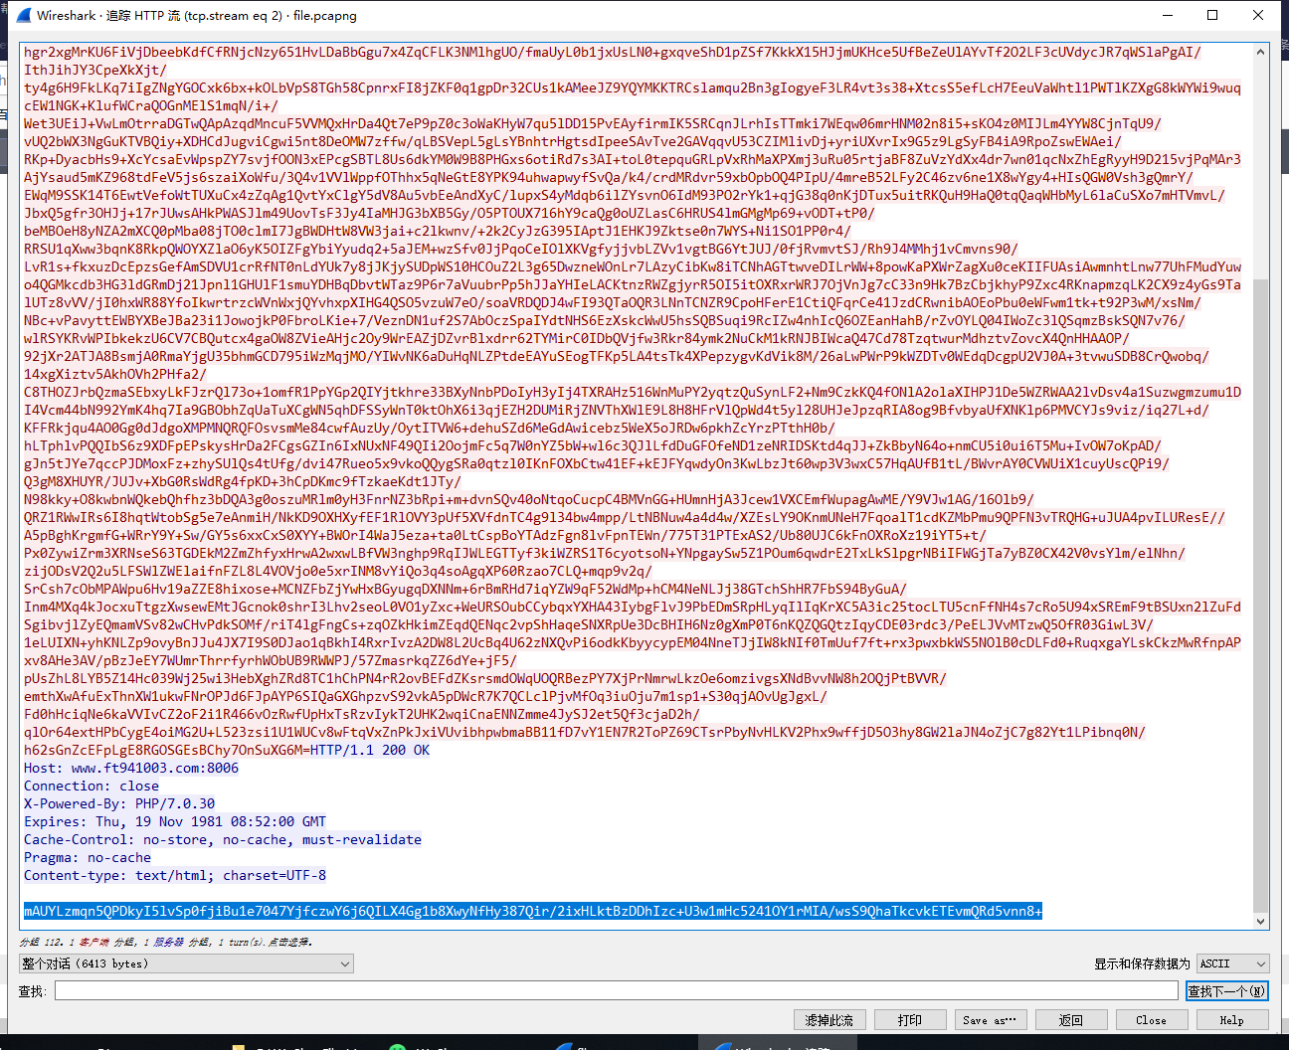
Task: Click the stream text scrollbar down arrow
Action: pyautogui.click(x=1261, y=921)
